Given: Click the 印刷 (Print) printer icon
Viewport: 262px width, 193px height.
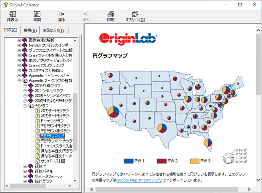Looking at the screenshot, I should pyautogui.click(x=111, y=14).
